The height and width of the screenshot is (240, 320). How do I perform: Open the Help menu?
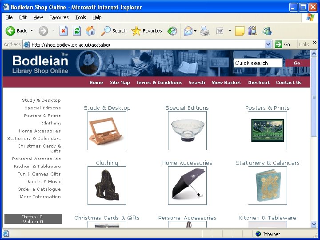point(97,17)
